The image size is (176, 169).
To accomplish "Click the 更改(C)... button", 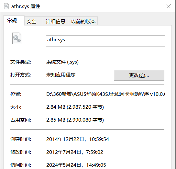I will [139, 75].
